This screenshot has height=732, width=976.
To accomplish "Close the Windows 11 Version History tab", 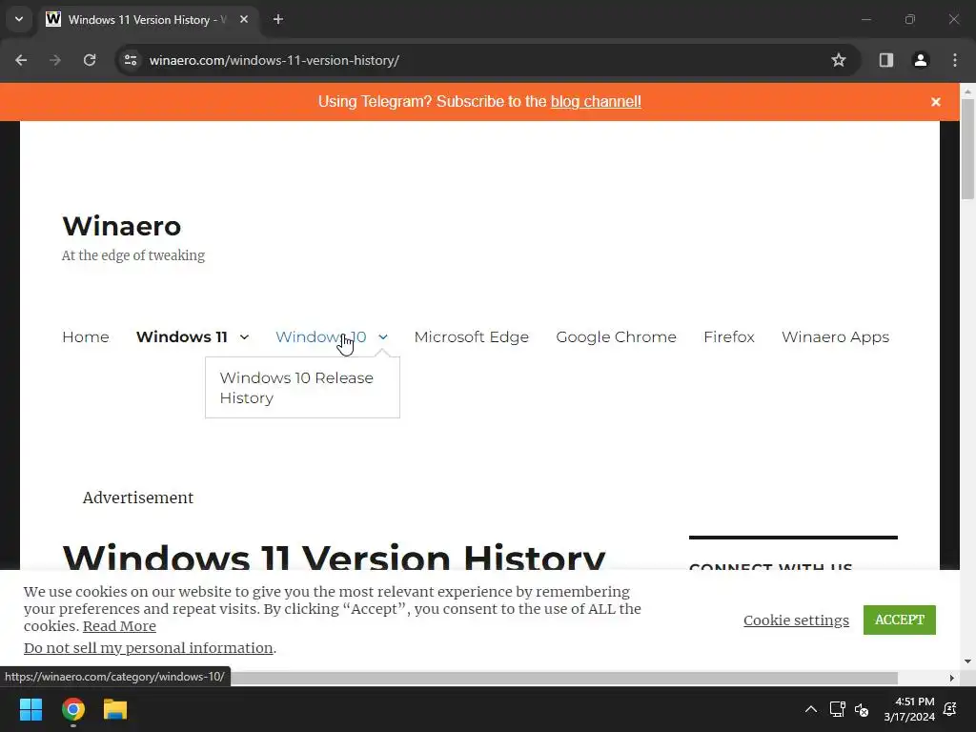I will (244, 19).
